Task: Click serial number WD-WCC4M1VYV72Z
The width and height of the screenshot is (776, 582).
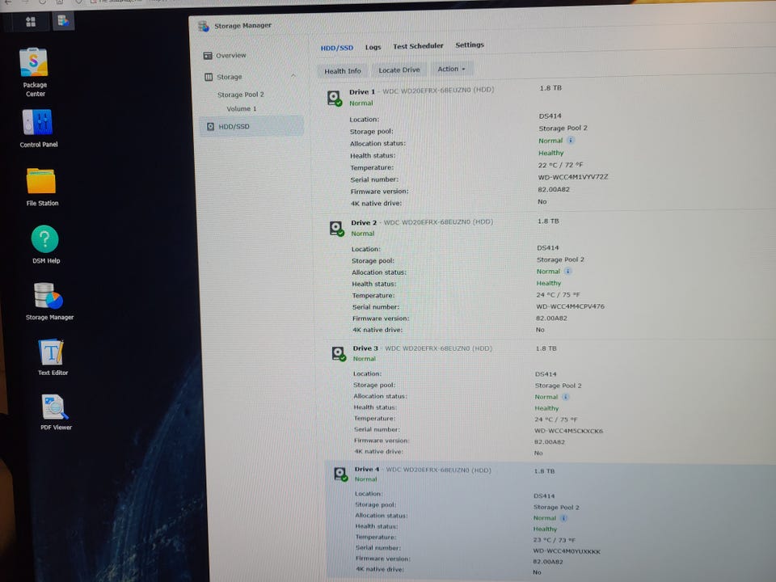Action: 572,177
